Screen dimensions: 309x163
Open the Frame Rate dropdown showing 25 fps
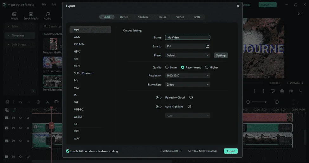[x=188, y=85]
